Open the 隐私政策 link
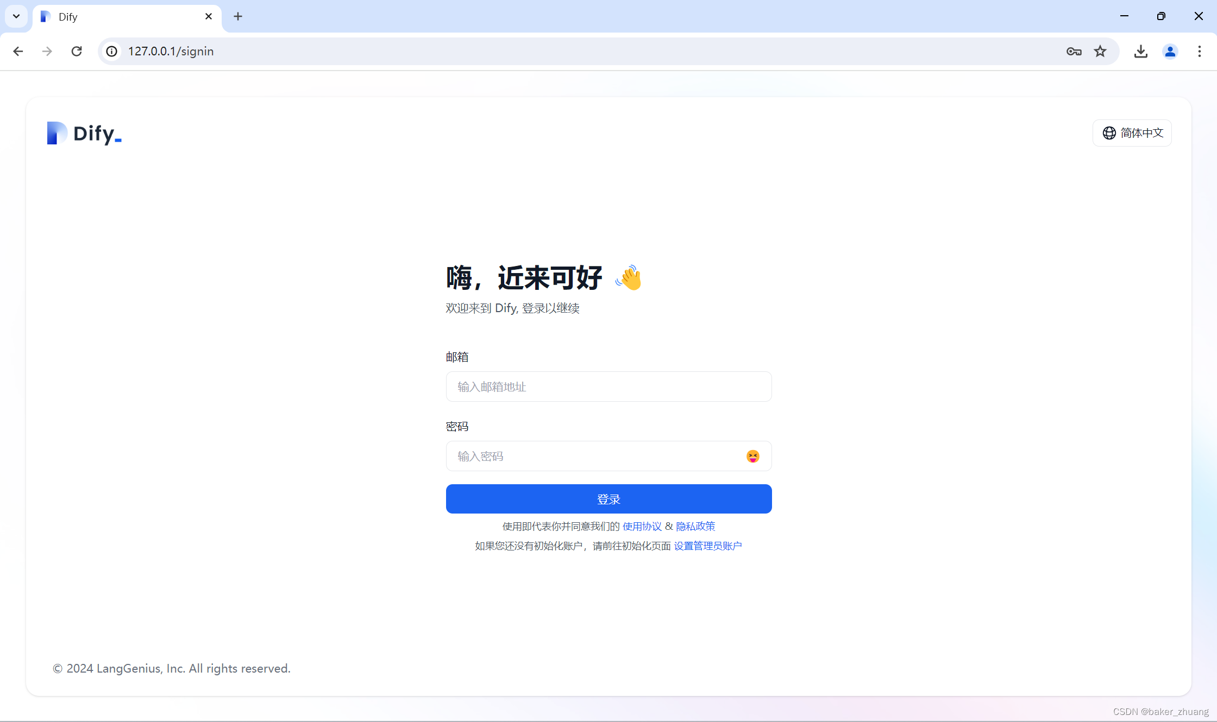 click(695, 527)
